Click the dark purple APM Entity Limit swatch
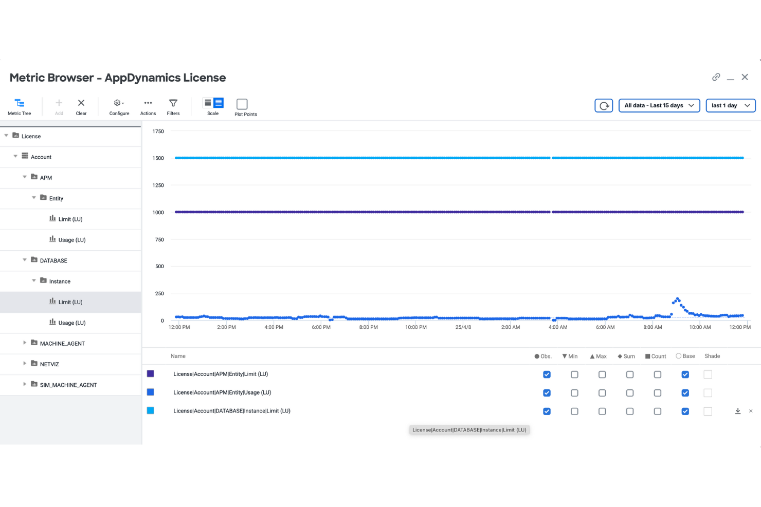761x507 pixels. 151,374
